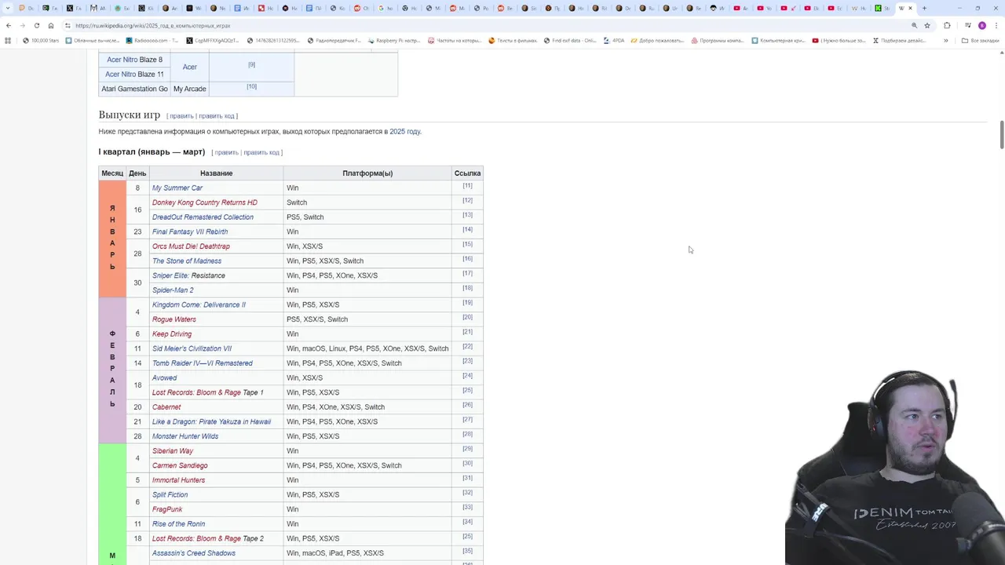
Task: Open the Chrome three-dot menu
Action: coord(996,25)
